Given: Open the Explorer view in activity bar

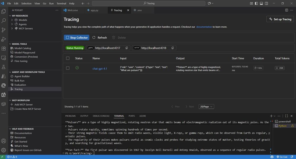Looking at the screenshot, I should click(x=3, y=11).
